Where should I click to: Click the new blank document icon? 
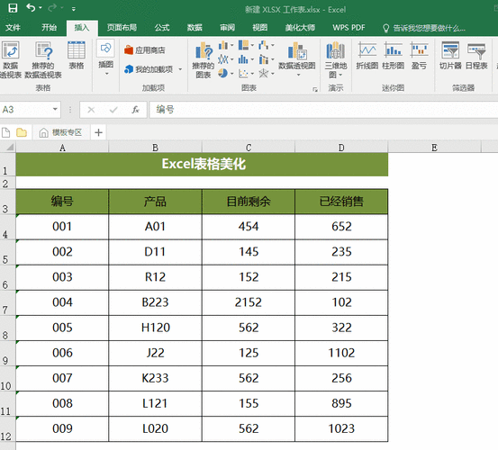[x=6, y=132]
